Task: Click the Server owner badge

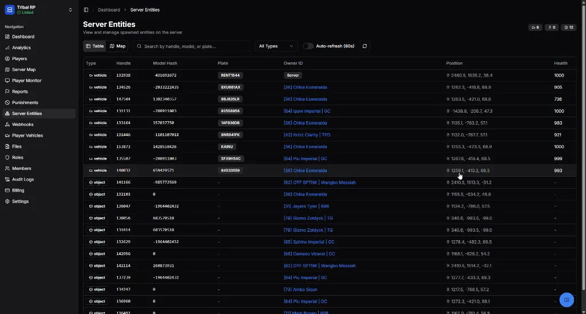Action: (292, 75)
